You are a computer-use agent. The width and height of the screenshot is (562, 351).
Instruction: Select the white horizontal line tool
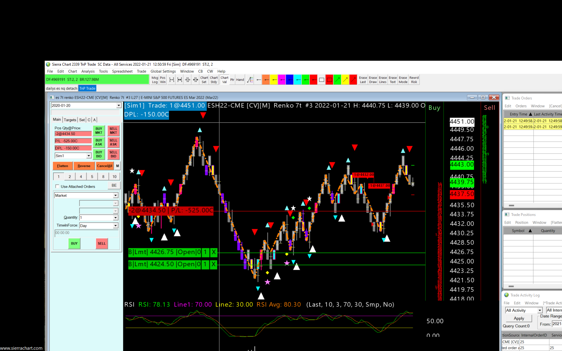[258, 80]
